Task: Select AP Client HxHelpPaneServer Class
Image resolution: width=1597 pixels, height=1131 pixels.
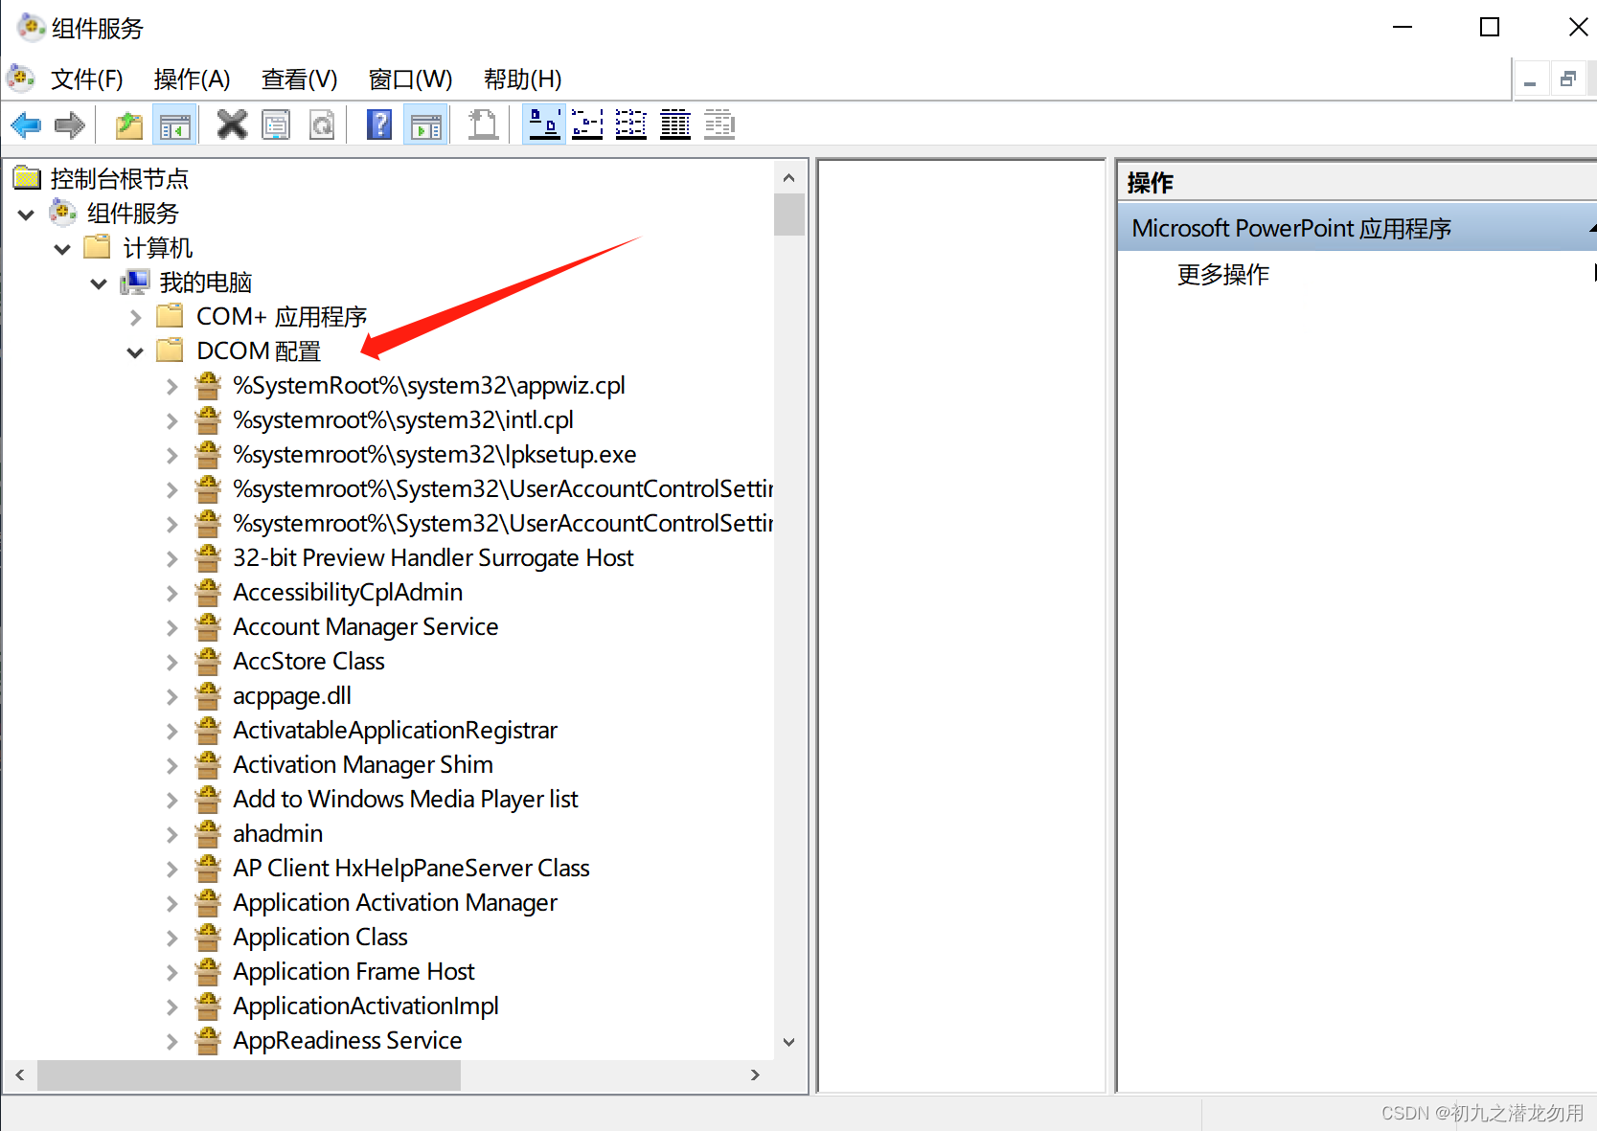Action: (x=411, y=868)
